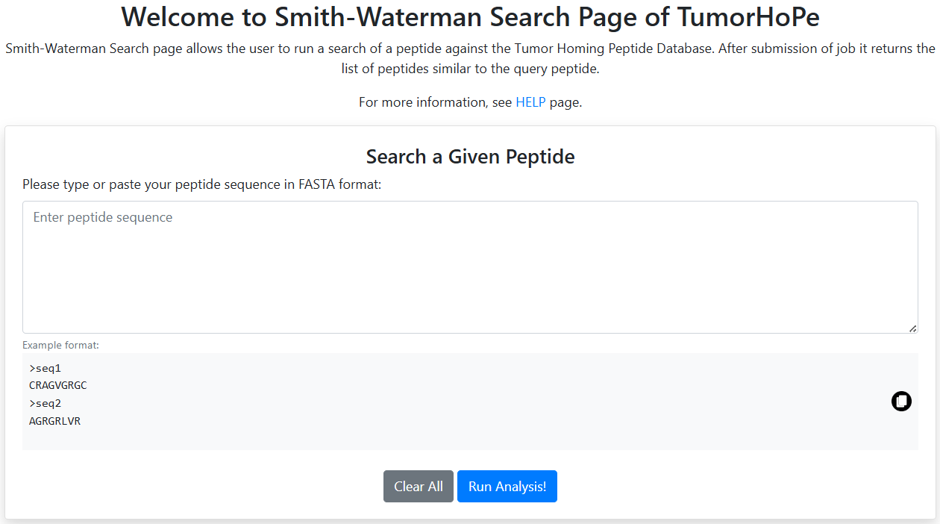
Task: Click the >seq1 header in the example
Action: coord(45,367)
